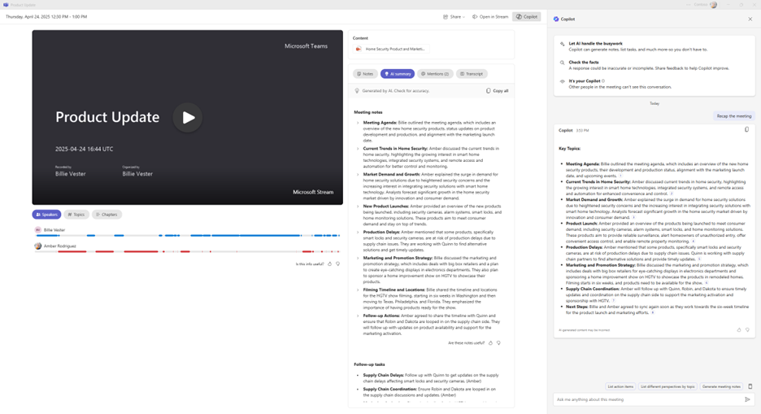Viewport: 761px width, 414px height.
Task: Dislike the speaker info usefulness prompt
Action: (338, 264)
